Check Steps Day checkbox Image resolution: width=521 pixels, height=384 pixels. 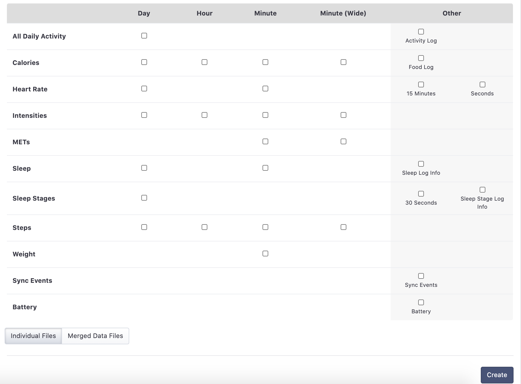click(144, 227)
